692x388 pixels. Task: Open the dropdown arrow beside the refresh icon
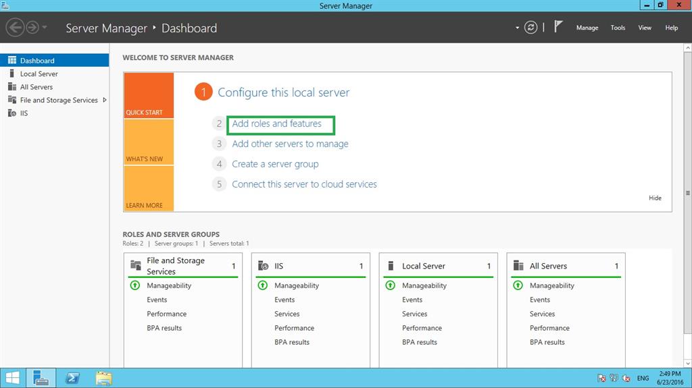coord(517,28)
